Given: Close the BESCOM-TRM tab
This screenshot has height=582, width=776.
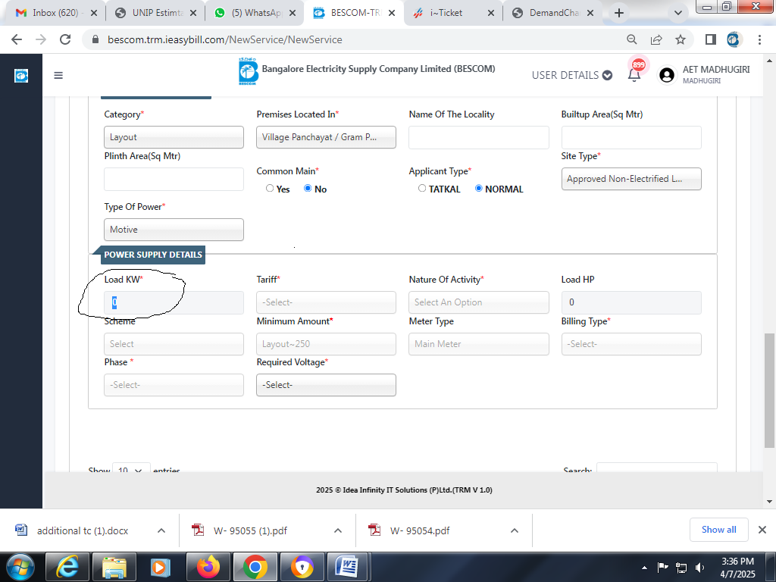Looking at the screenshot, I should 392,13.
